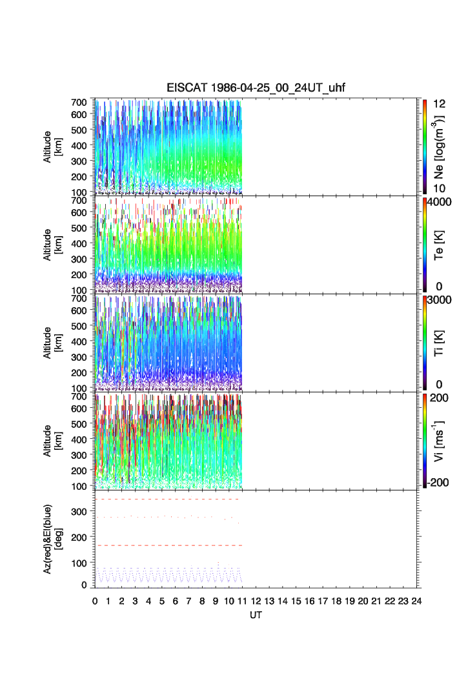Image resolution: width=457 pixels, height=686 pixels.
Task: Click the 500 altitude tick in Ti panel
Action: coord(79,326)
